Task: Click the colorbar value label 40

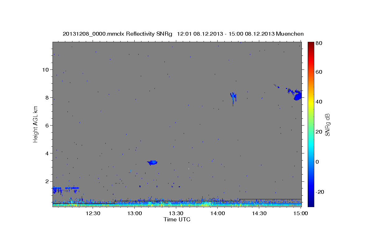Action: click(x=319, y=102)
